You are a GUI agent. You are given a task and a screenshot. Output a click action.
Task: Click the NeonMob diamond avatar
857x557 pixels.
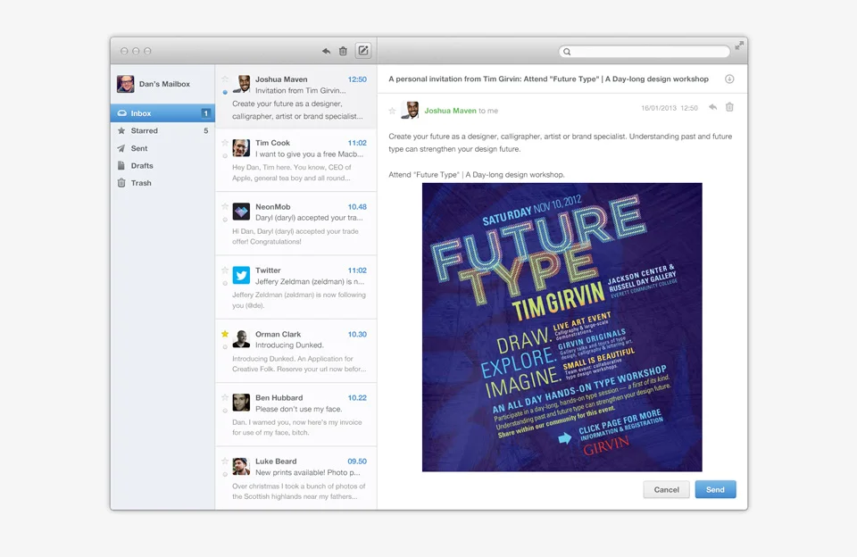(x=241, y=212)
